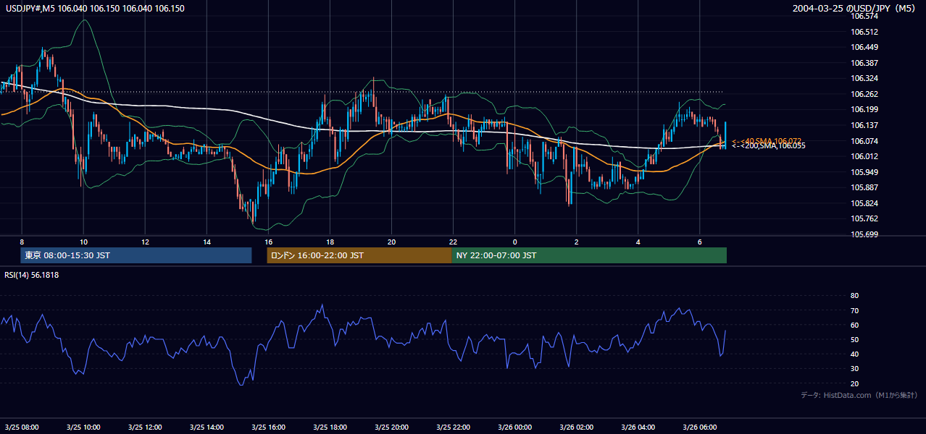This screenshot has width=926, height=434.
Task: Click the orange 40,SMA,106.072 label
Action: pyautogui.click(x=767, y=141)
